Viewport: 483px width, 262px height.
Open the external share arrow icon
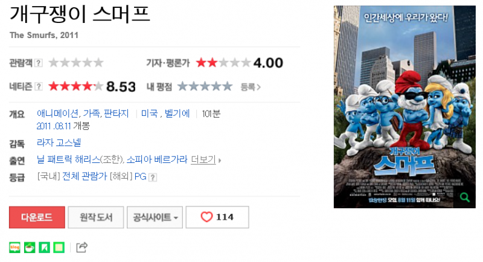82,248
